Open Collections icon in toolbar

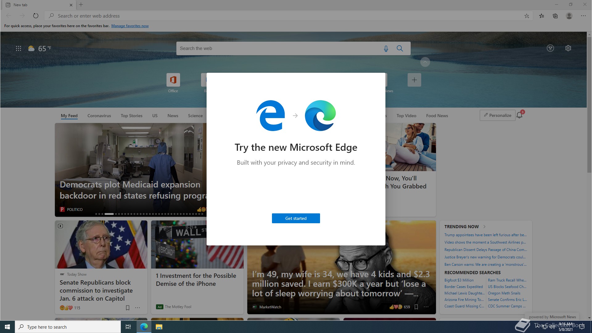point(555,16)
